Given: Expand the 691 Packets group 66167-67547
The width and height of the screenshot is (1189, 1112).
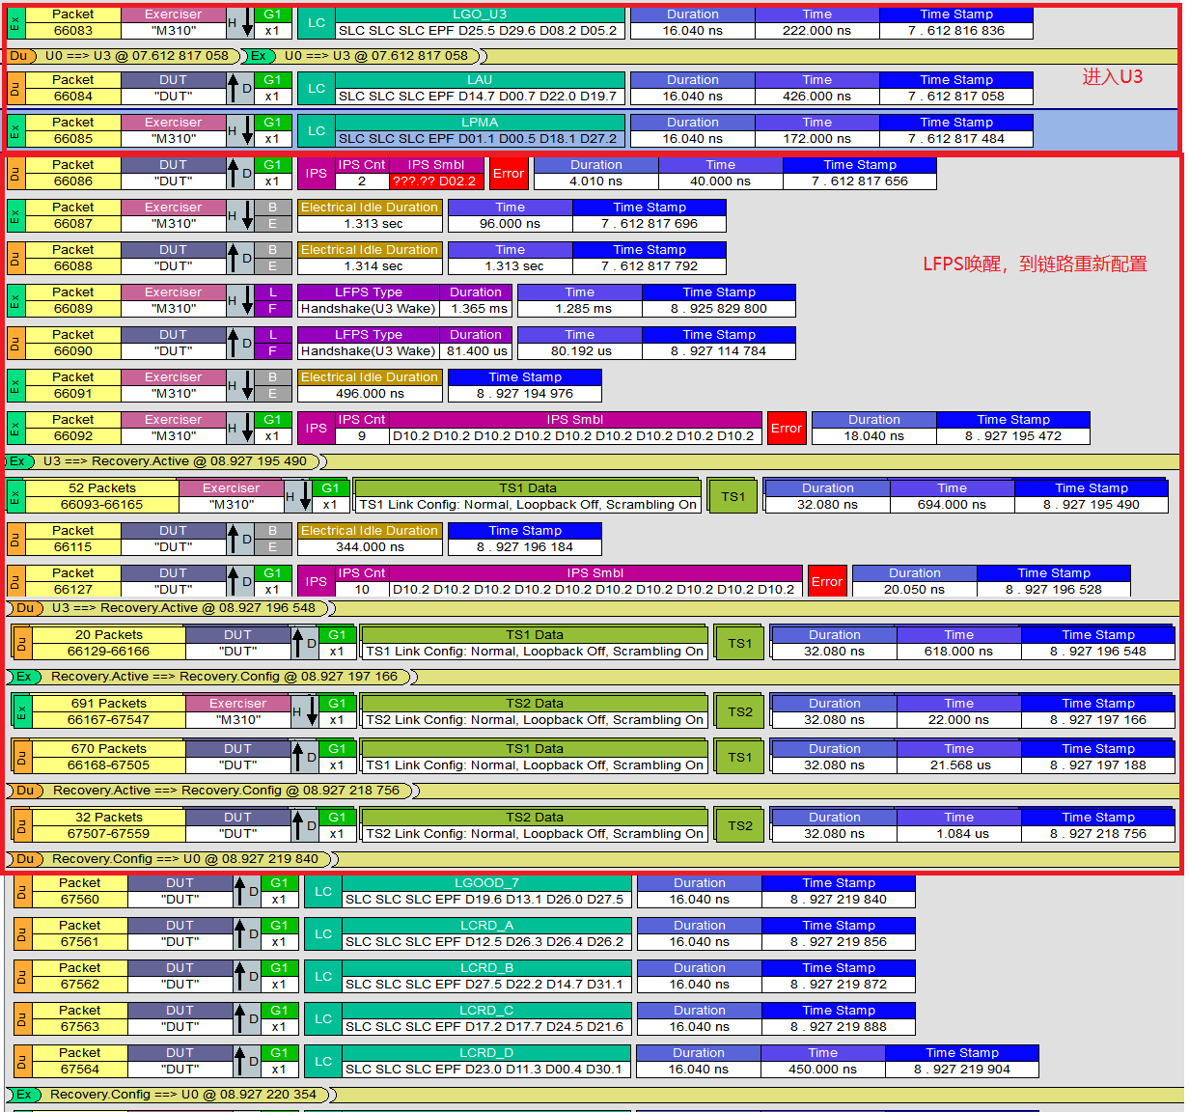Looking at the screenshot, I should click(108, 712).
